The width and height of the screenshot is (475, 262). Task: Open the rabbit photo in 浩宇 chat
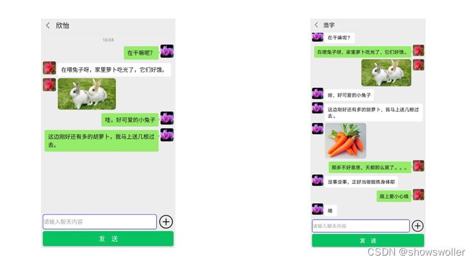(x=386, y=73)
